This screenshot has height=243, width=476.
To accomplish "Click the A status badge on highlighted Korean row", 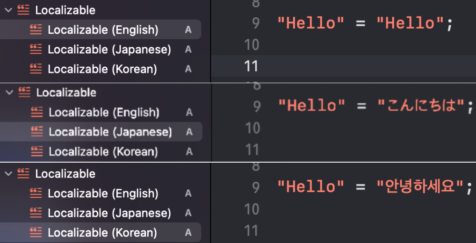I will [188, 233].
